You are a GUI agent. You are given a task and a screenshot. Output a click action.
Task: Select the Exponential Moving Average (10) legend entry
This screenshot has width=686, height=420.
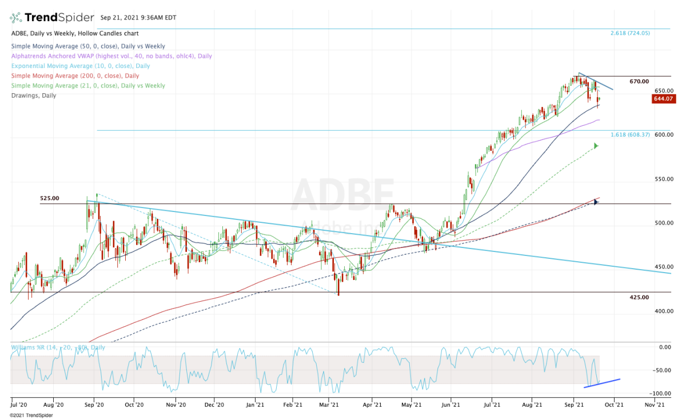(81, 66)
